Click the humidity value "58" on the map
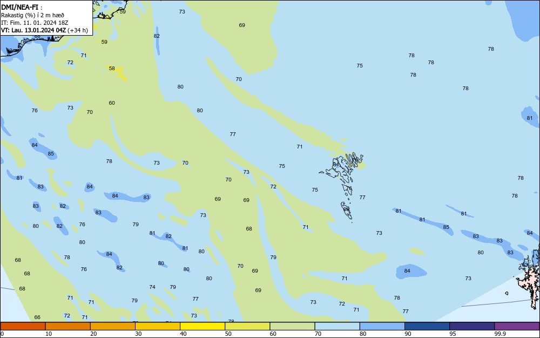This screenshot has width=540, height=338. point(112,68)
